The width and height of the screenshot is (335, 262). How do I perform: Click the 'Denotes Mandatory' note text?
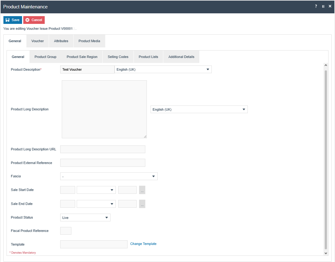23,253
